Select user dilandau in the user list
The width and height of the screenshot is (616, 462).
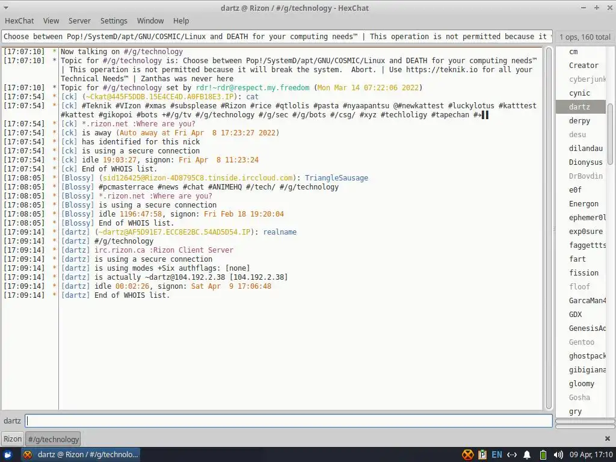tap(581, 148)
